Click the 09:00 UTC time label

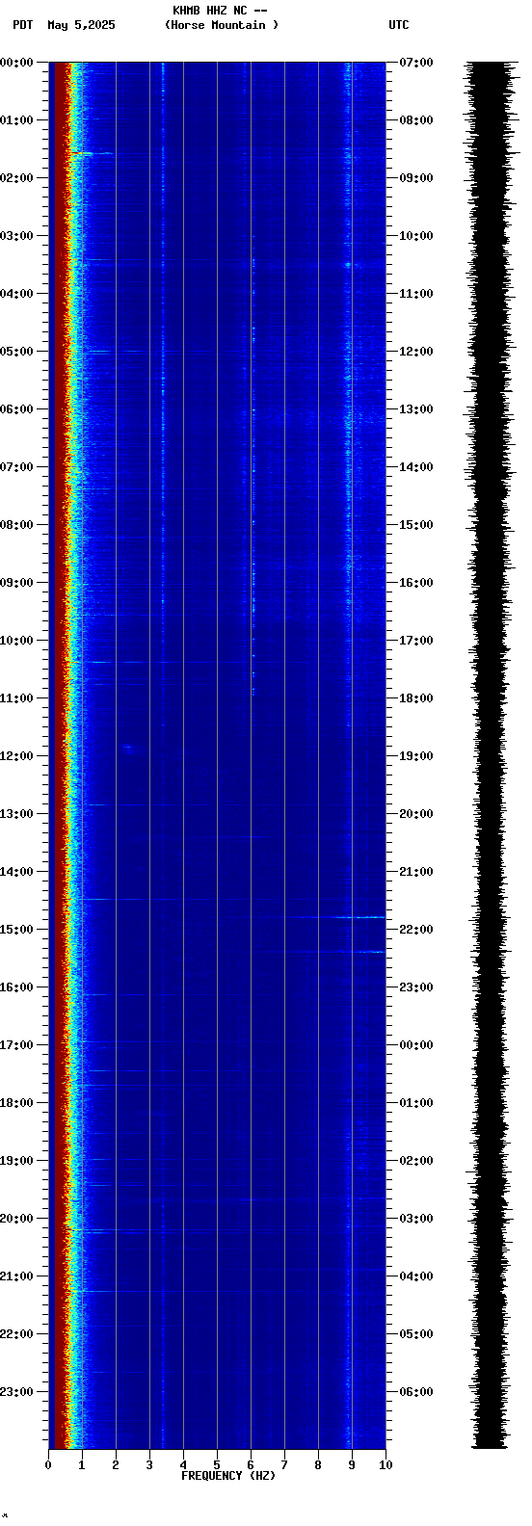coord(416,178)
